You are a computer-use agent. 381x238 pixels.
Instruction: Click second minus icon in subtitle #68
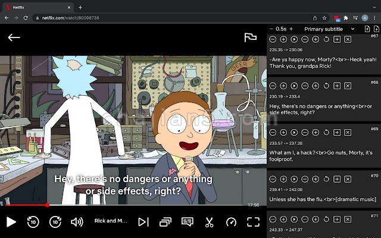305,86
